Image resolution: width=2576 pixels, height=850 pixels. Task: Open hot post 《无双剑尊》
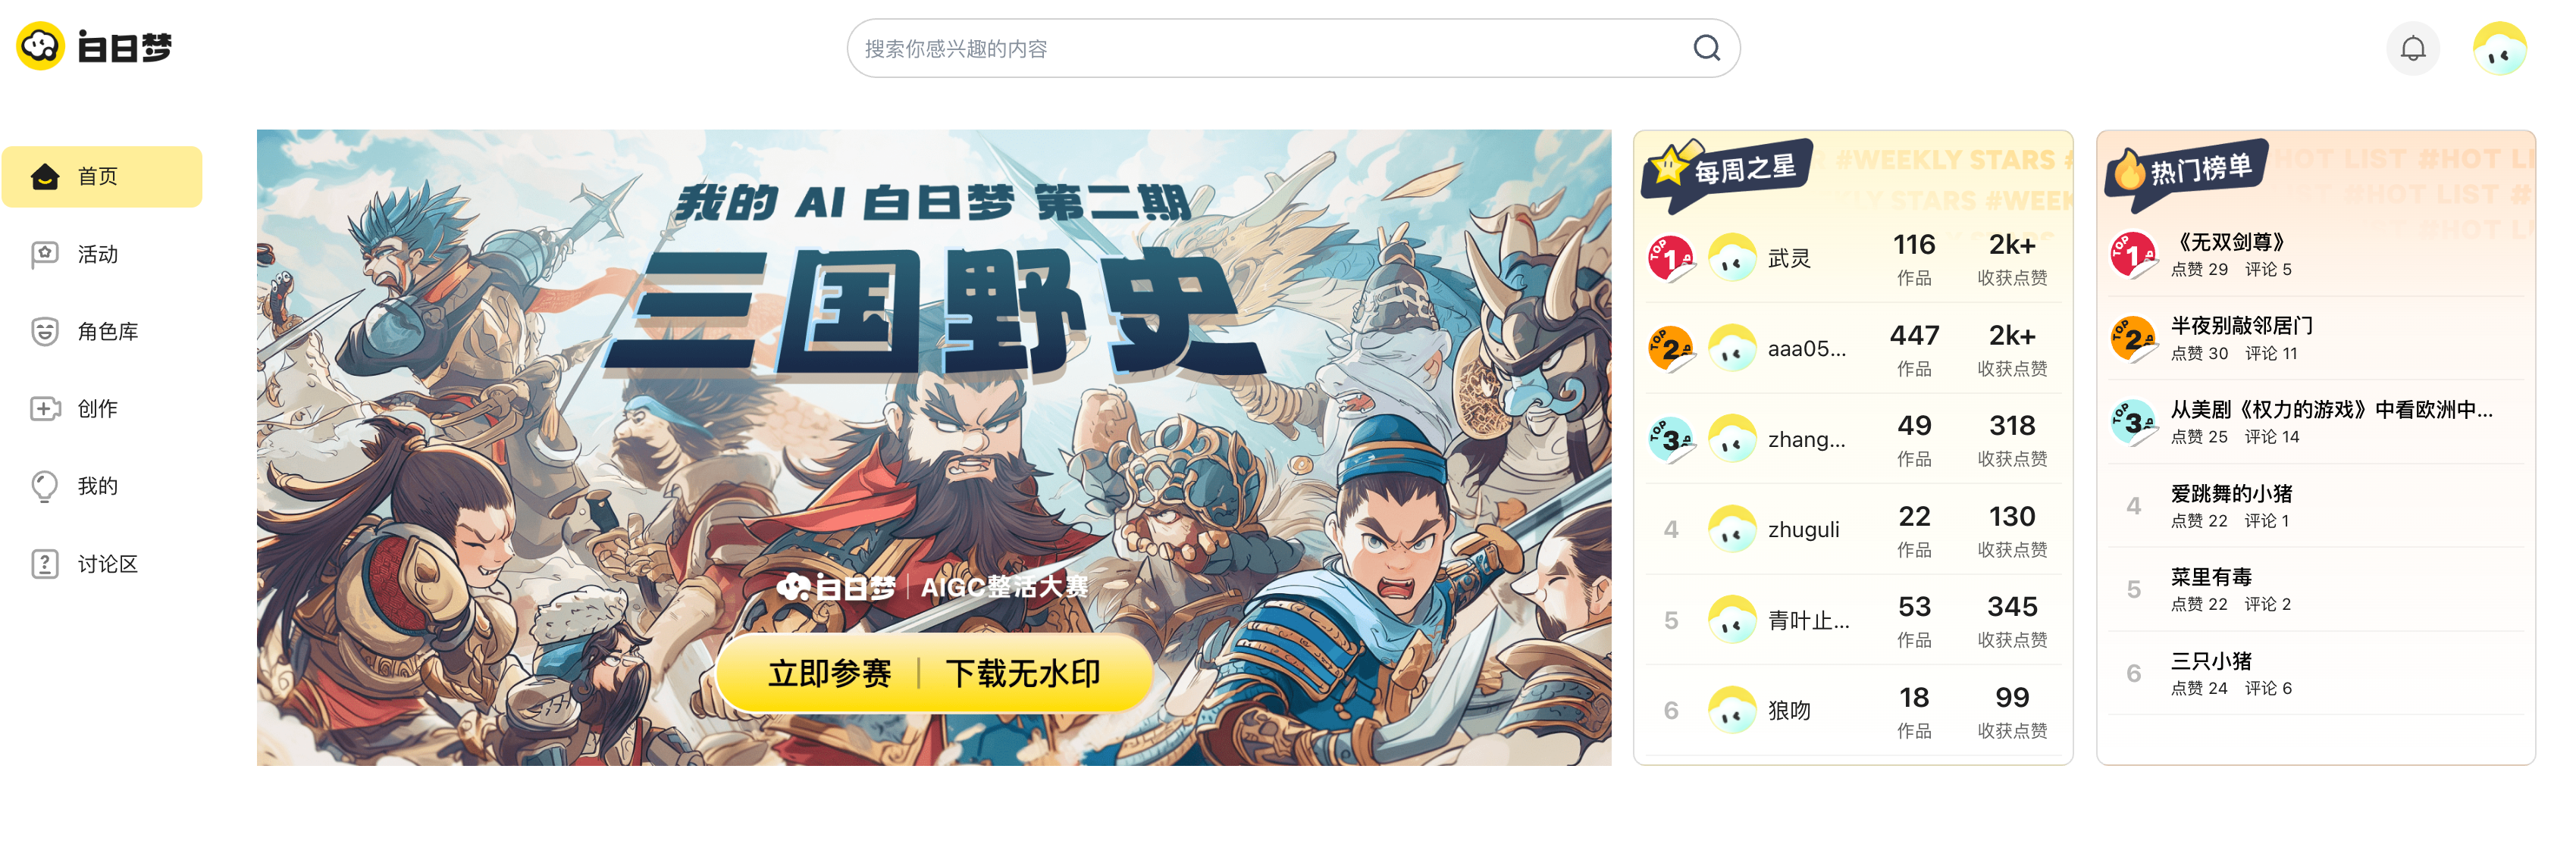[2230, 242]
